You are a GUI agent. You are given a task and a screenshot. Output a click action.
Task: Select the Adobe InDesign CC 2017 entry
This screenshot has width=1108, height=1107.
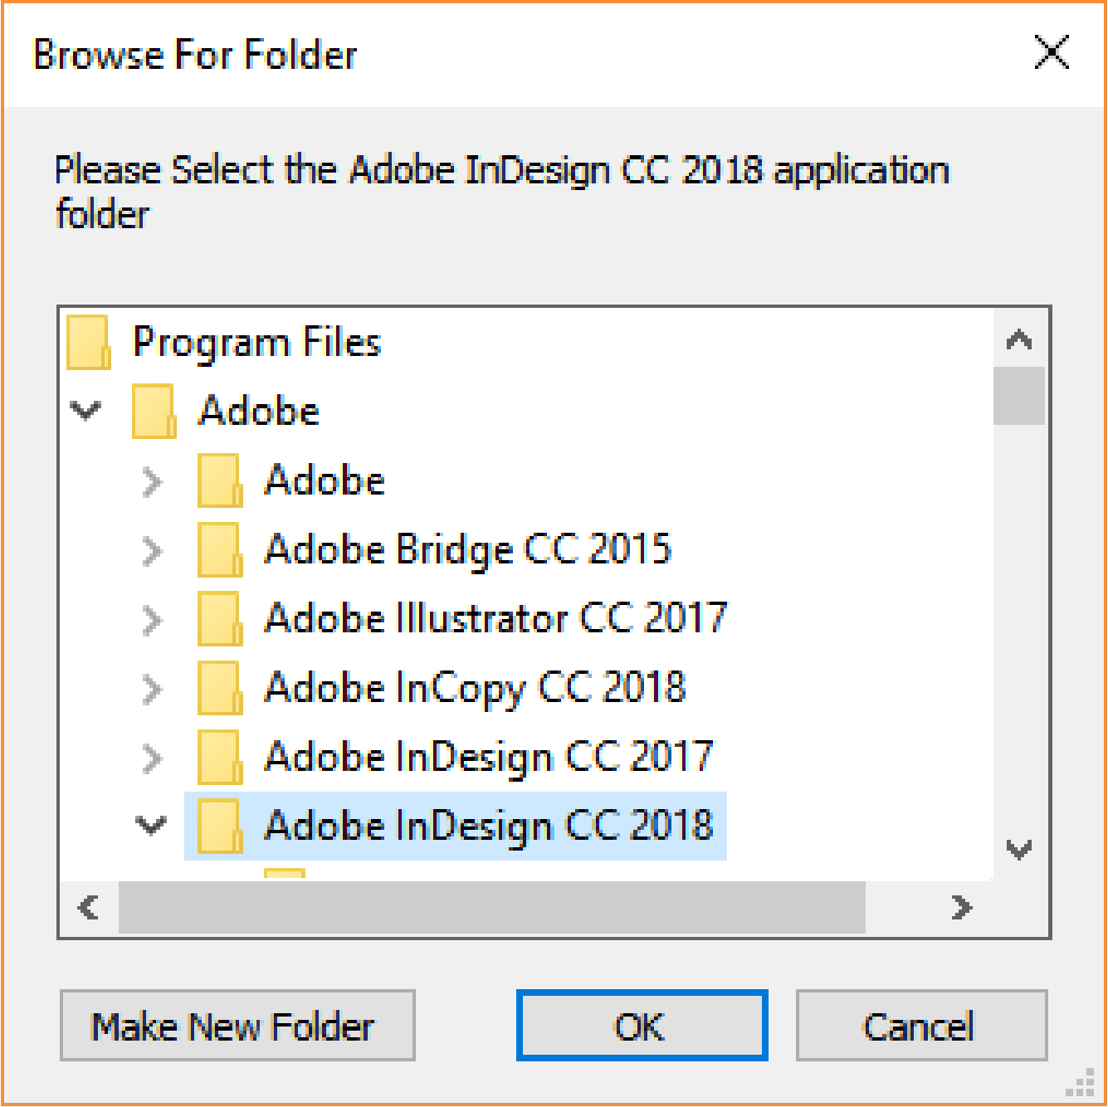488,757
